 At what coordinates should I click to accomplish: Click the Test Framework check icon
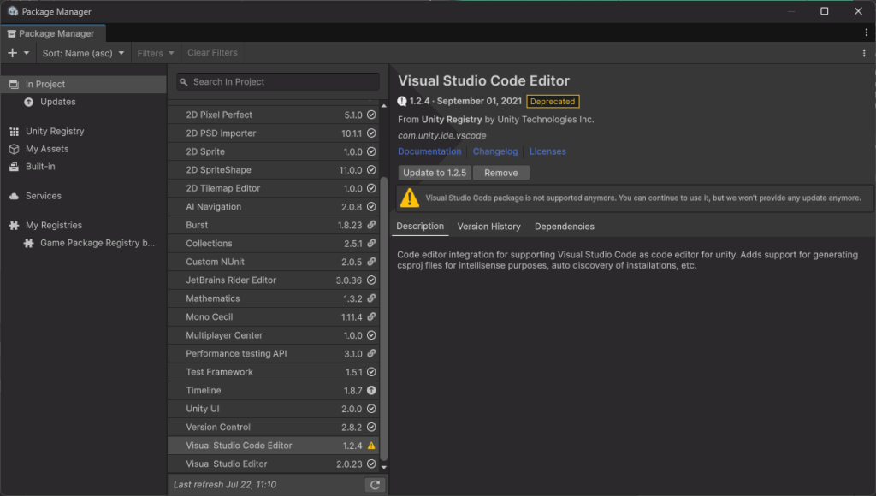(371, 372)
